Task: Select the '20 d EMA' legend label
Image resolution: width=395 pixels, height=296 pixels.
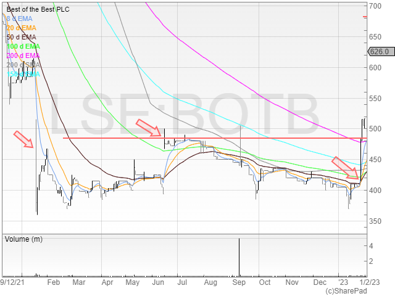Action: tap(21, 28)
